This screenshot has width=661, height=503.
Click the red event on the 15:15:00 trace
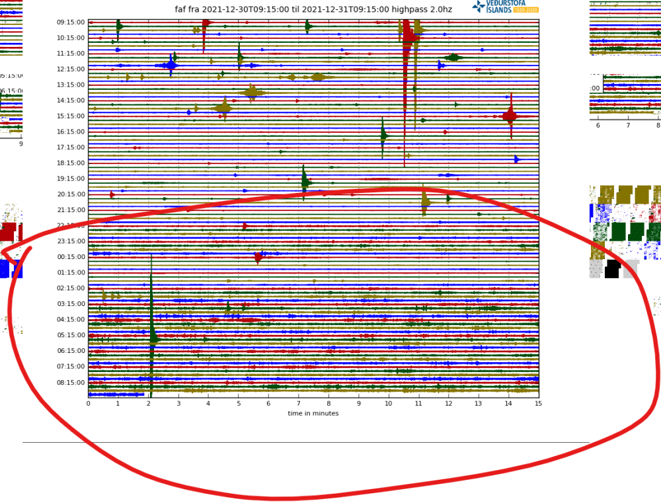510,116
